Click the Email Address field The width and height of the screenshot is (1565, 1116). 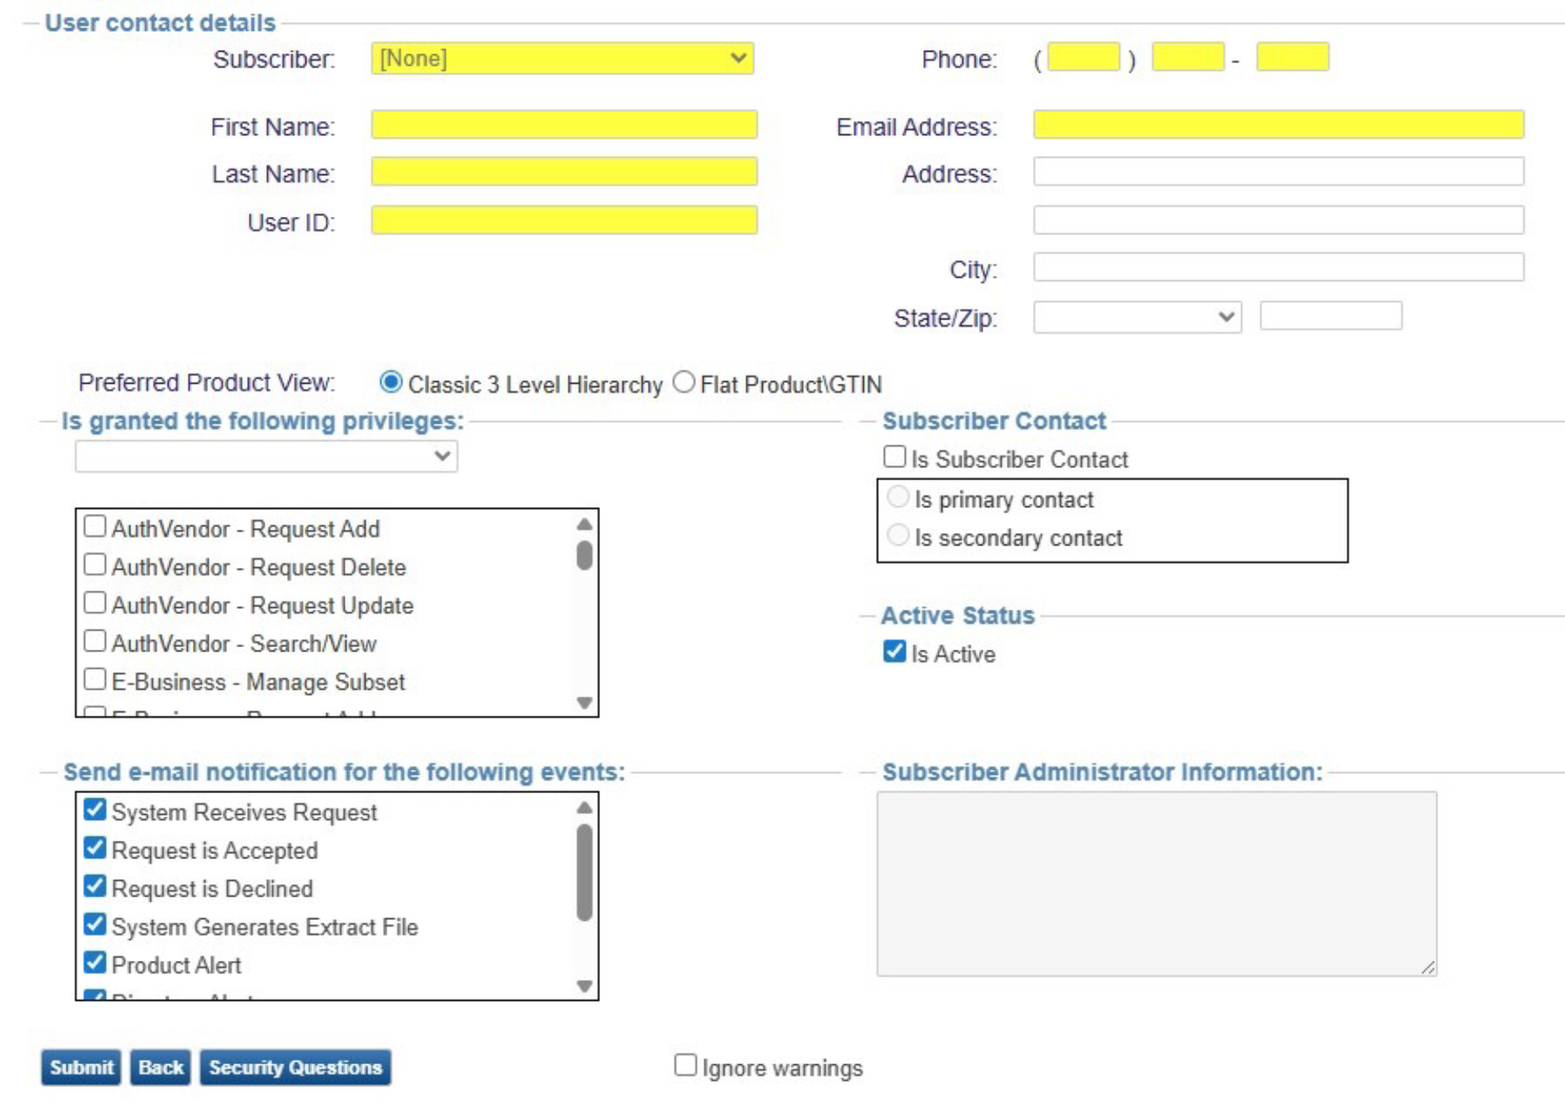pyautogui.click(x=1278, y=125)
